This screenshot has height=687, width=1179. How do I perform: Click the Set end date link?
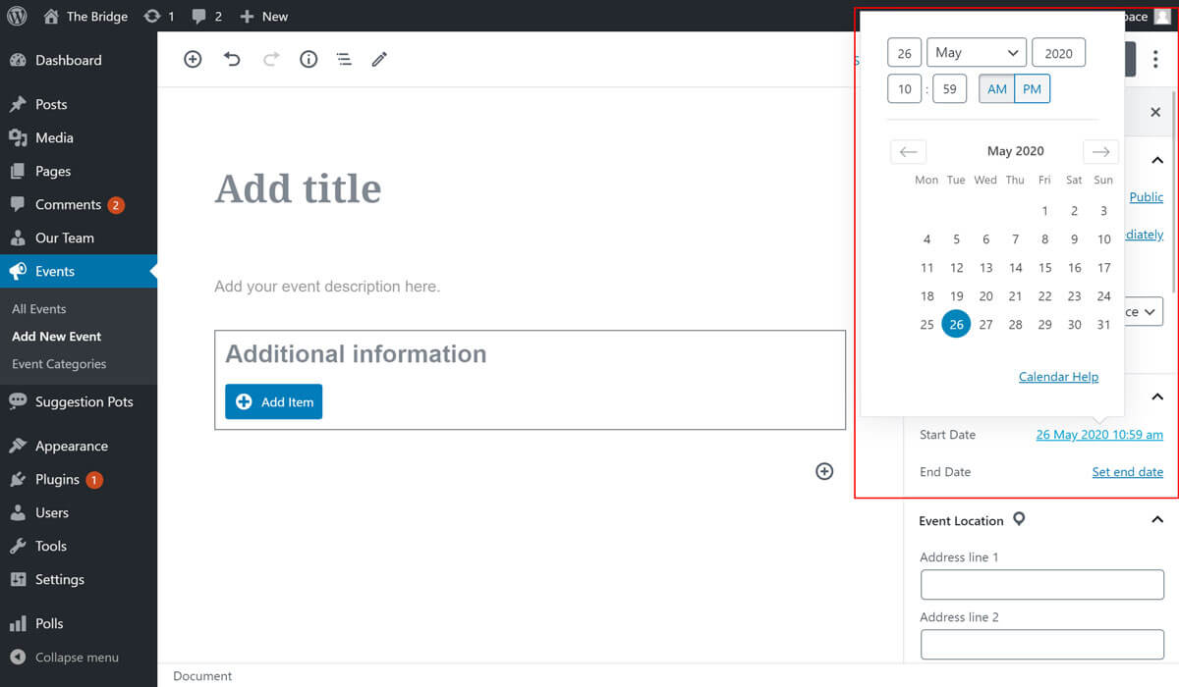pos(1127,472)
